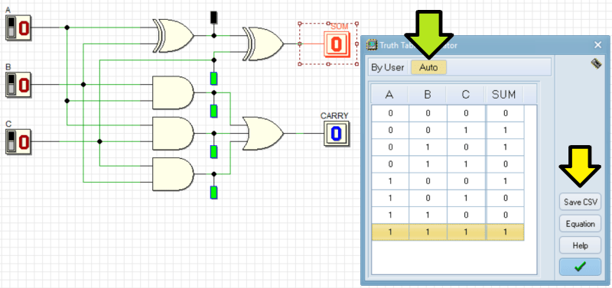The image size is (612, 288).
Task: Click the SUM cell of row 1 1 0
Action: 505,215
